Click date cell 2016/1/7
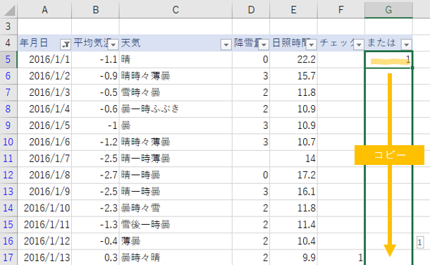Screen dimensions: 430x265 tap(44, 159)
